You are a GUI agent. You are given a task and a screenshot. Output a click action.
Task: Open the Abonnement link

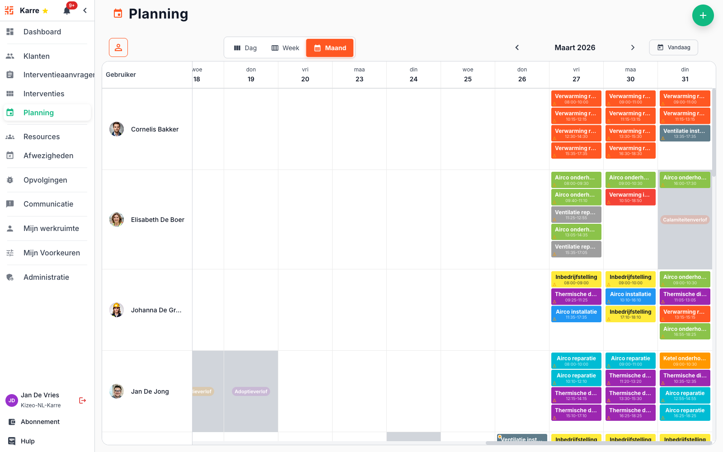click(40, 422)
